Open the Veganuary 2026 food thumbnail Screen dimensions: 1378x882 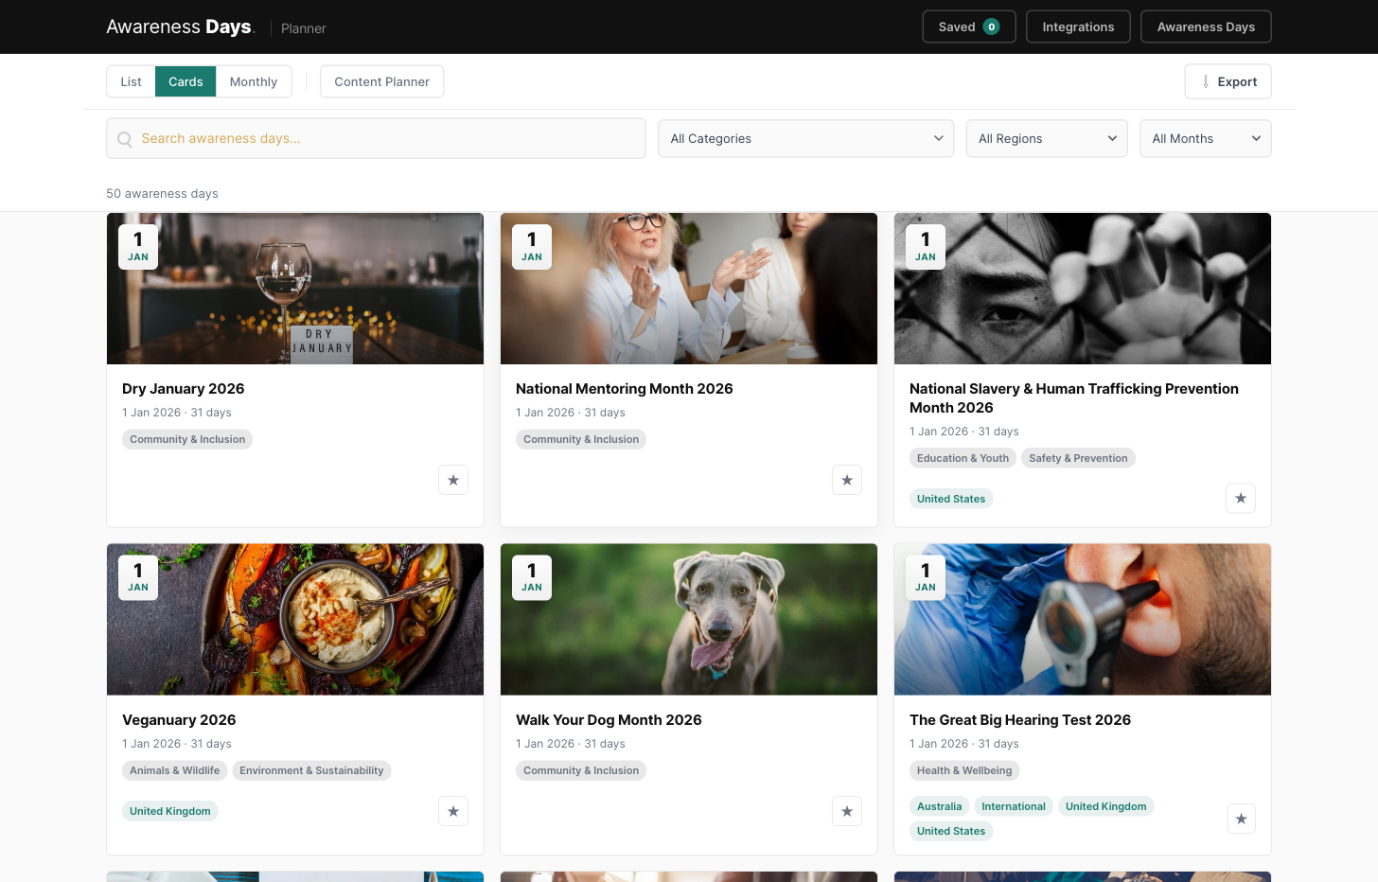[295, 619]
